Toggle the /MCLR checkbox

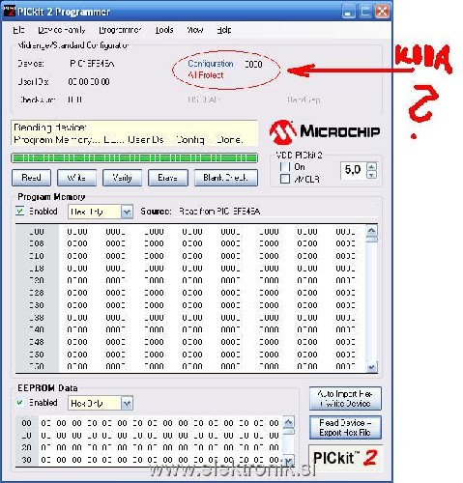coord(285,179)
